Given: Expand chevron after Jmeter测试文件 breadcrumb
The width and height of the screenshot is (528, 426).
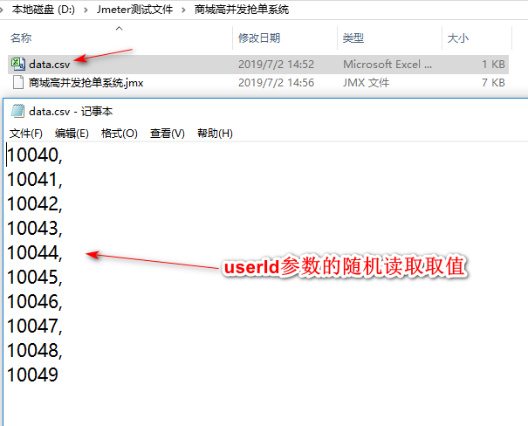Looking at the screenshot, I should pos(183,10).
